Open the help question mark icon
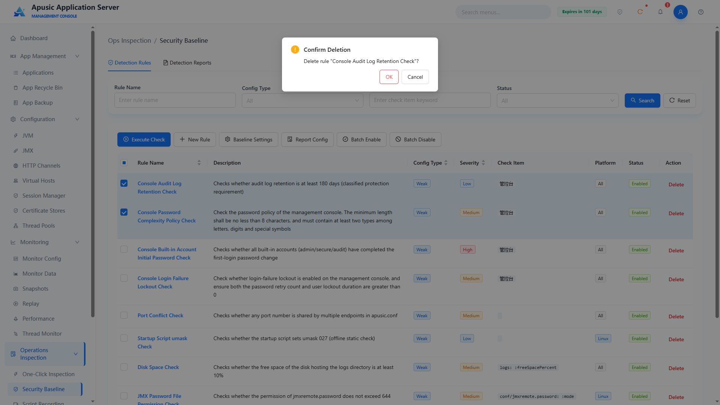This screenshot has height=405, width=720. click(701, 12)
